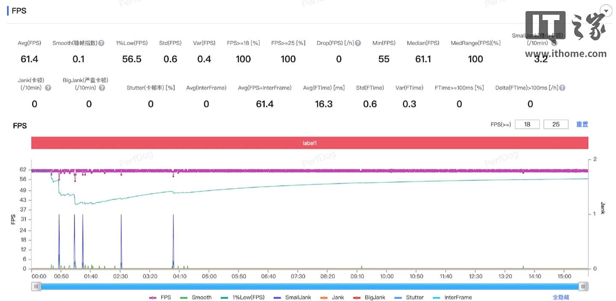Toggle InterFrame legend entry
The image size is (616, 301).
coord(452,298)
